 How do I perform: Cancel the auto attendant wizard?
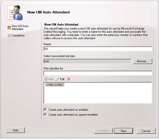(x=146, y=131)
